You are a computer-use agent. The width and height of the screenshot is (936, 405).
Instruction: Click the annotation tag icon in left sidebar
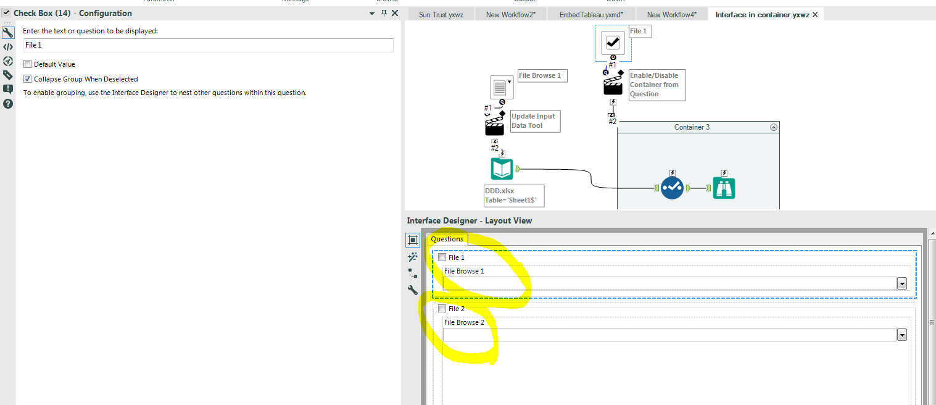pyautogui.click(x=8, y=75)
